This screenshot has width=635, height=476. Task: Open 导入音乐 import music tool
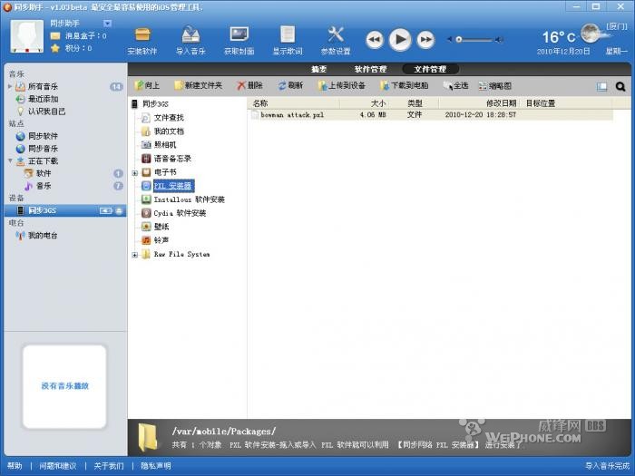[x=190, y=42]
